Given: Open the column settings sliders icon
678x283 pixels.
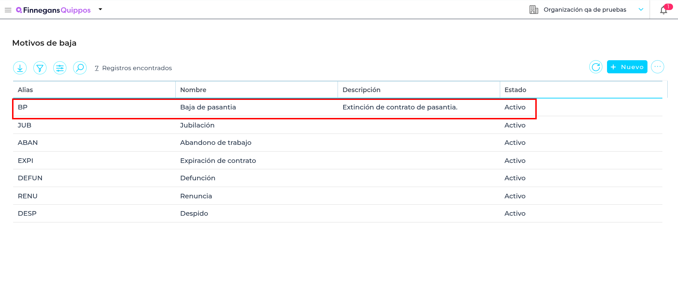Looking at the screenshot, I should pos(60,68).
